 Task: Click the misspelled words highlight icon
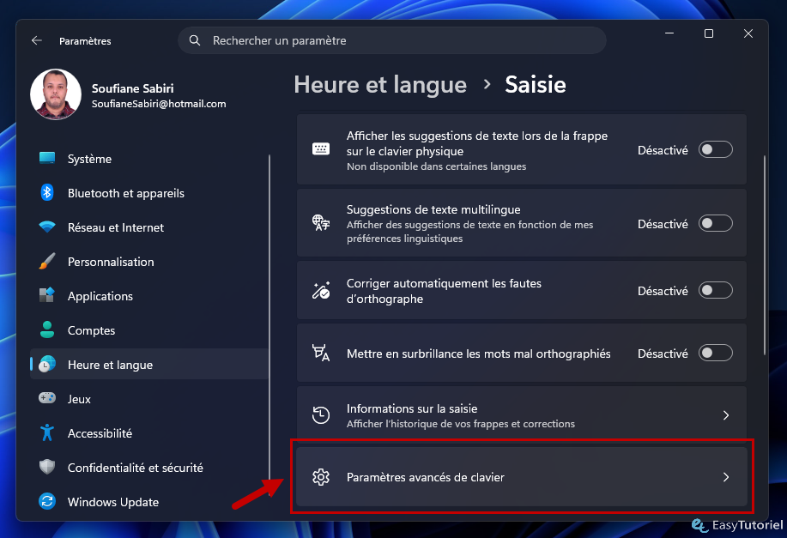coord(321,353)
